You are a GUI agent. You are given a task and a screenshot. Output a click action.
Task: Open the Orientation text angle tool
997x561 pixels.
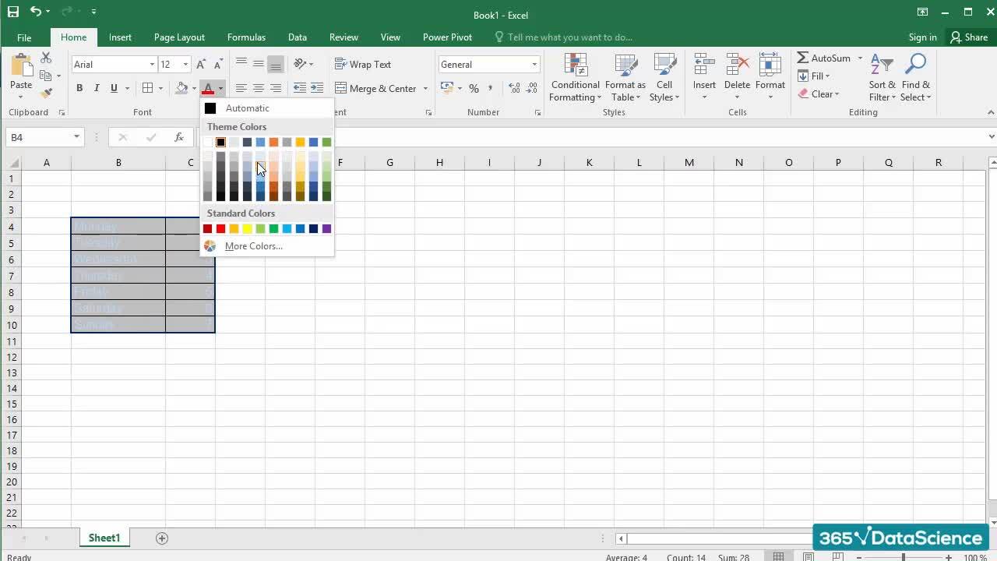pyautogui.click(x=300, y=64)
